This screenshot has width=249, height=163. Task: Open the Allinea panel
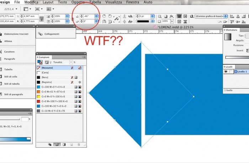pos(8,41)
